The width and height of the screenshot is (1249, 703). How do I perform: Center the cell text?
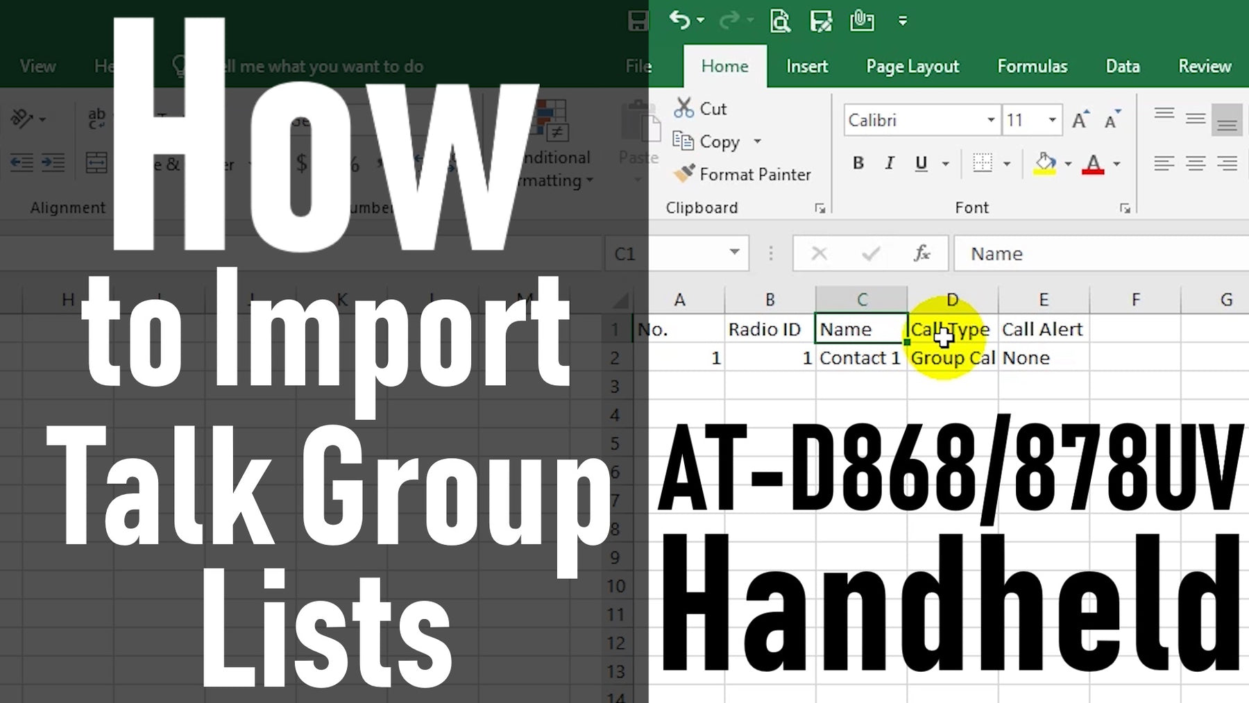1195,163
